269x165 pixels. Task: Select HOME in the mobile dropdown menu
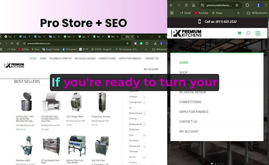(184, 63)
